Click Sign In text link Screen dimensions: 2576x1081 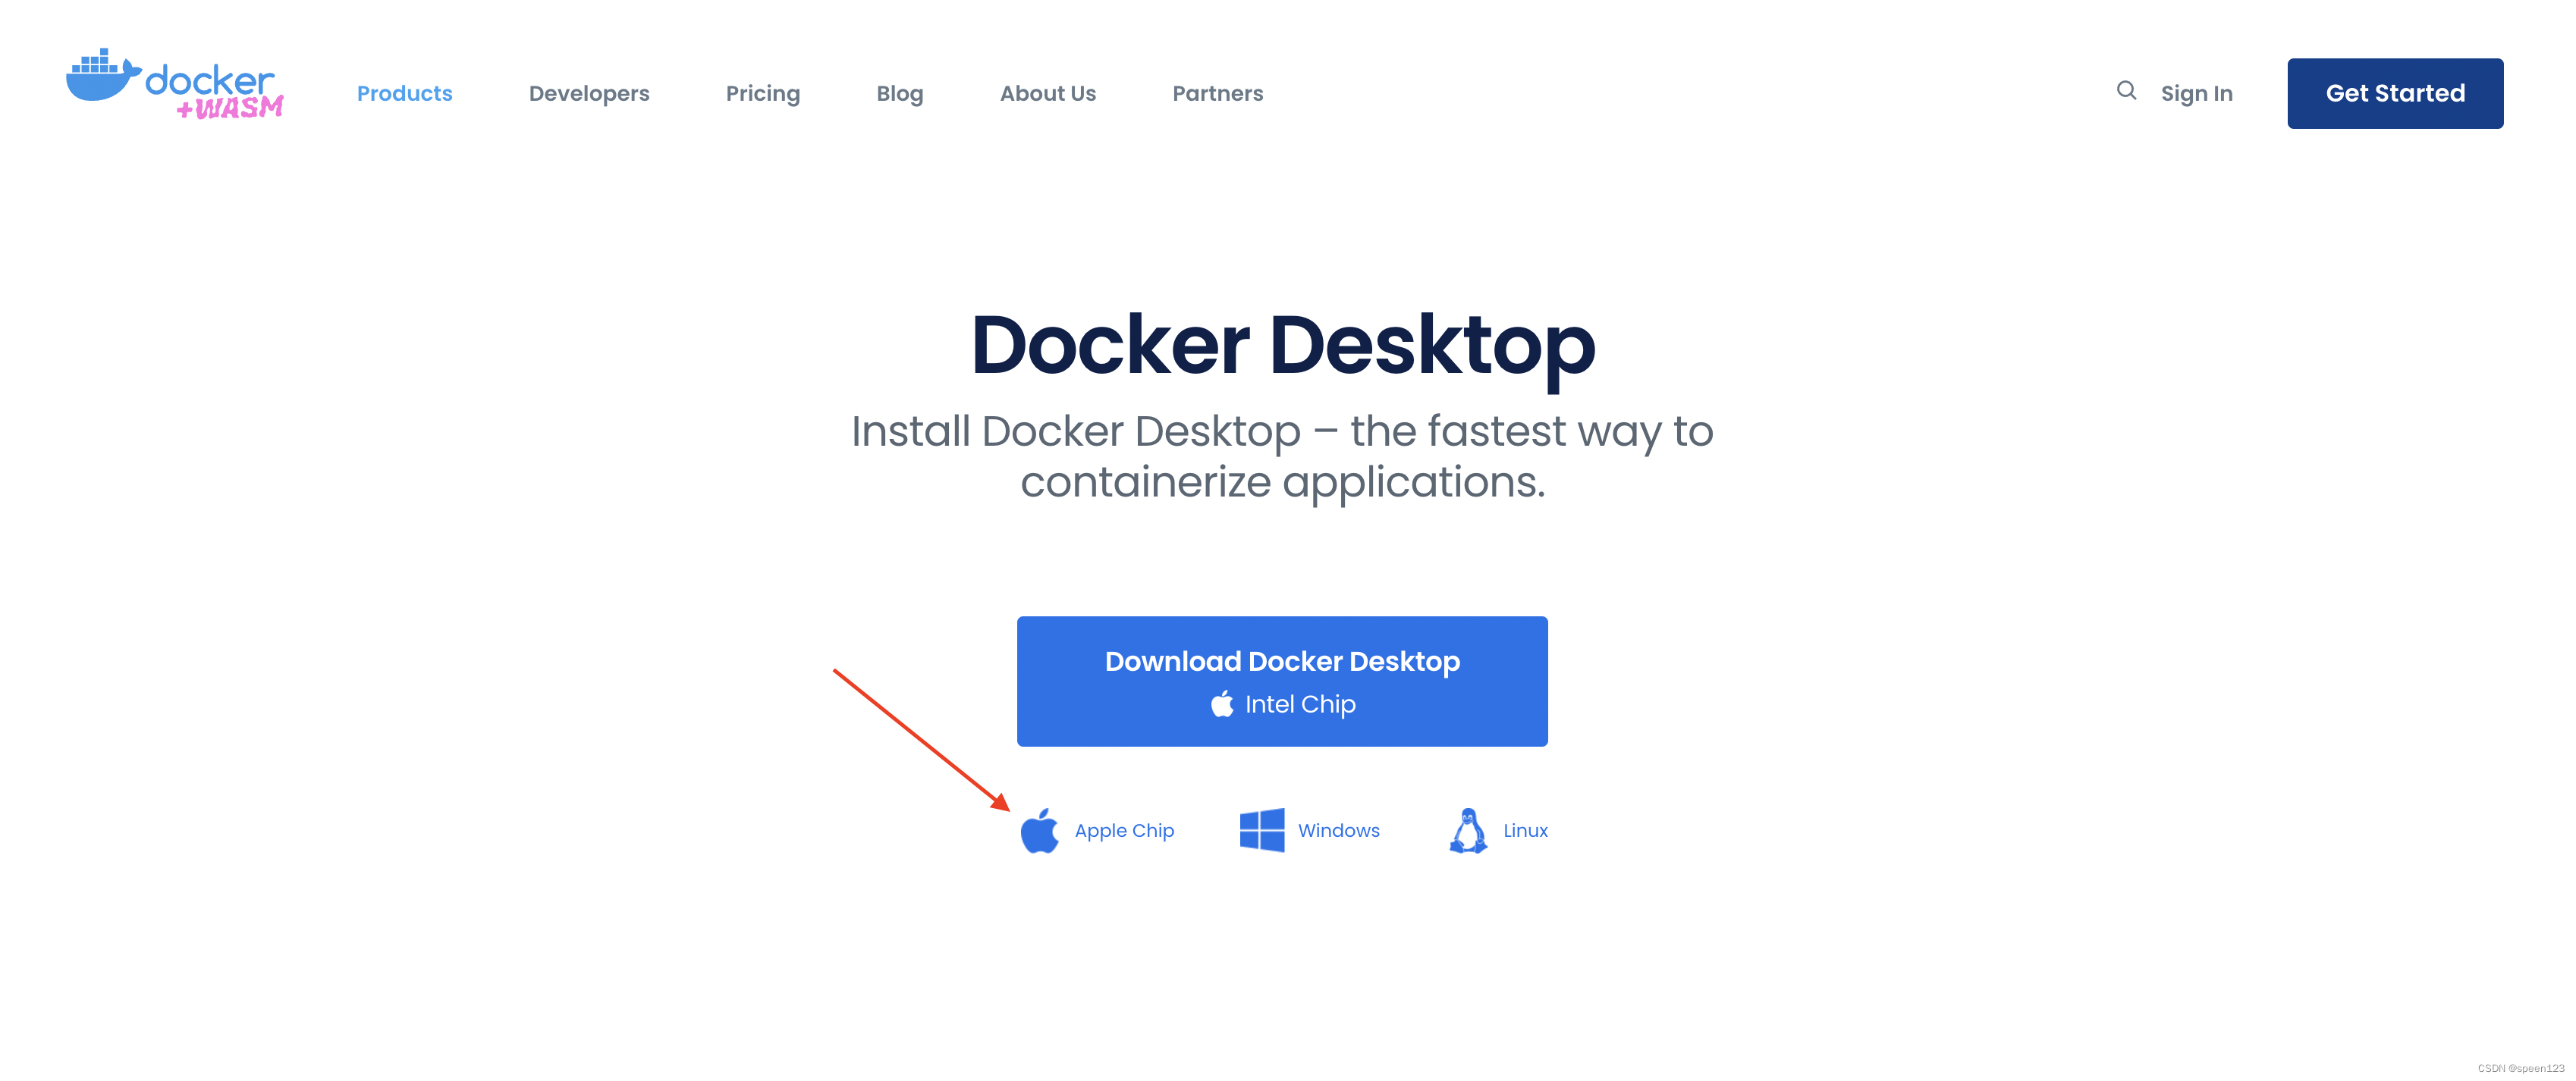[2197, 92]
